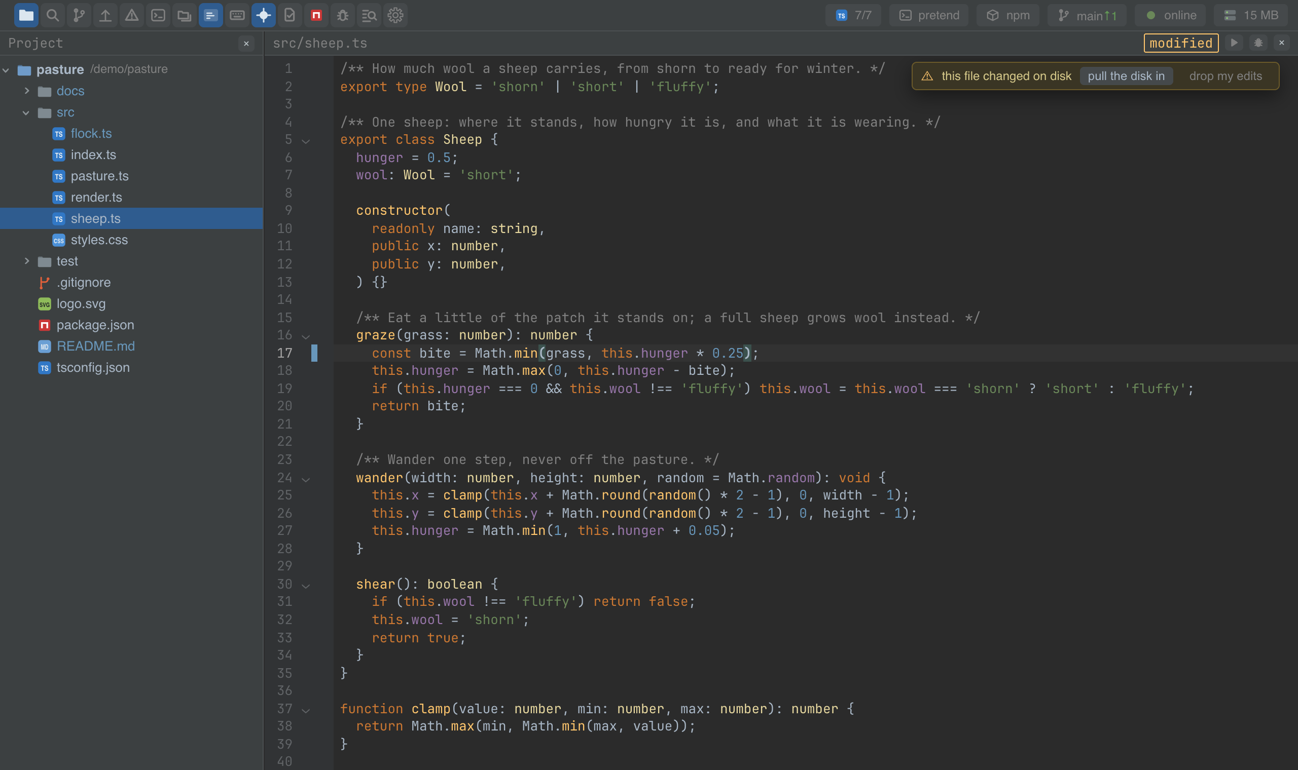
Task: Click 'drop my edits' button
Action: [1225, 76]
